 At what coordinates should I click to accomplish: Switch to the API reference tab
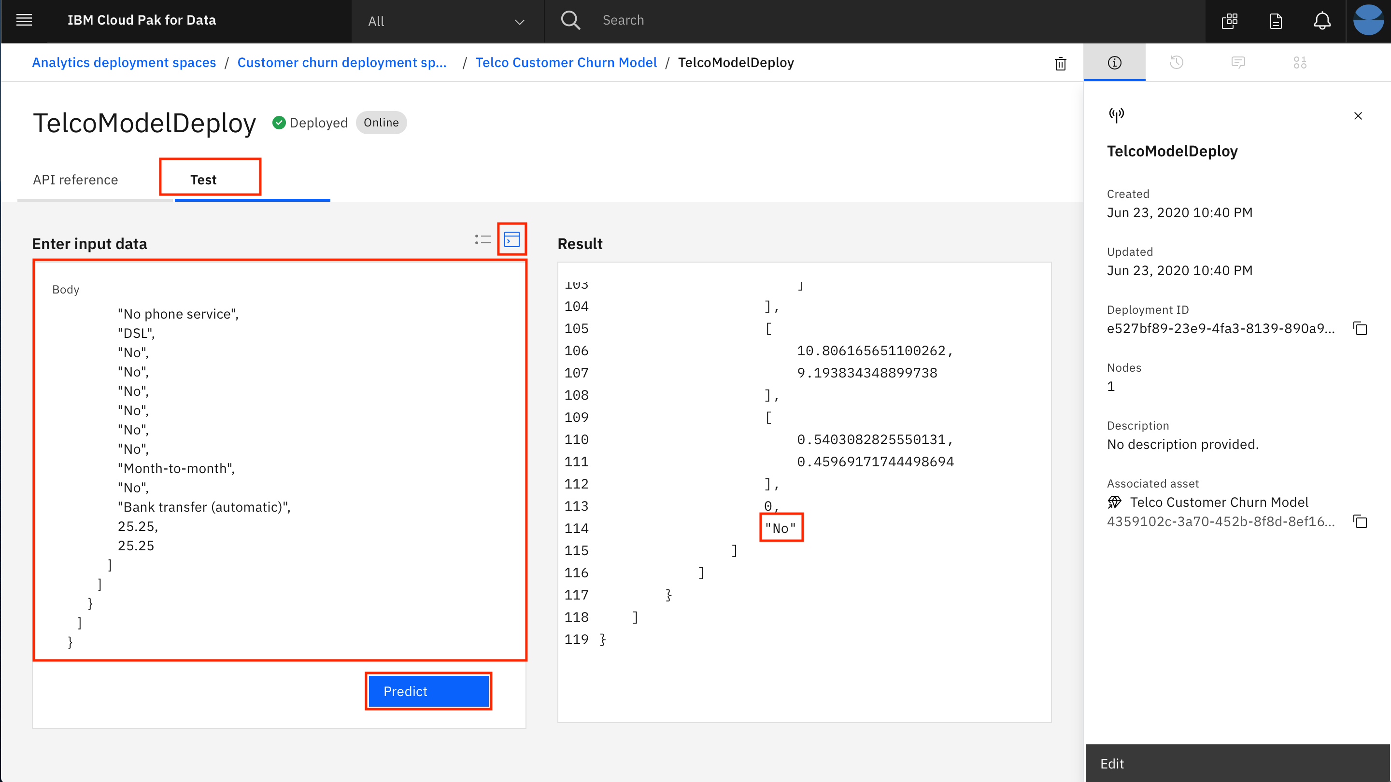76,180
